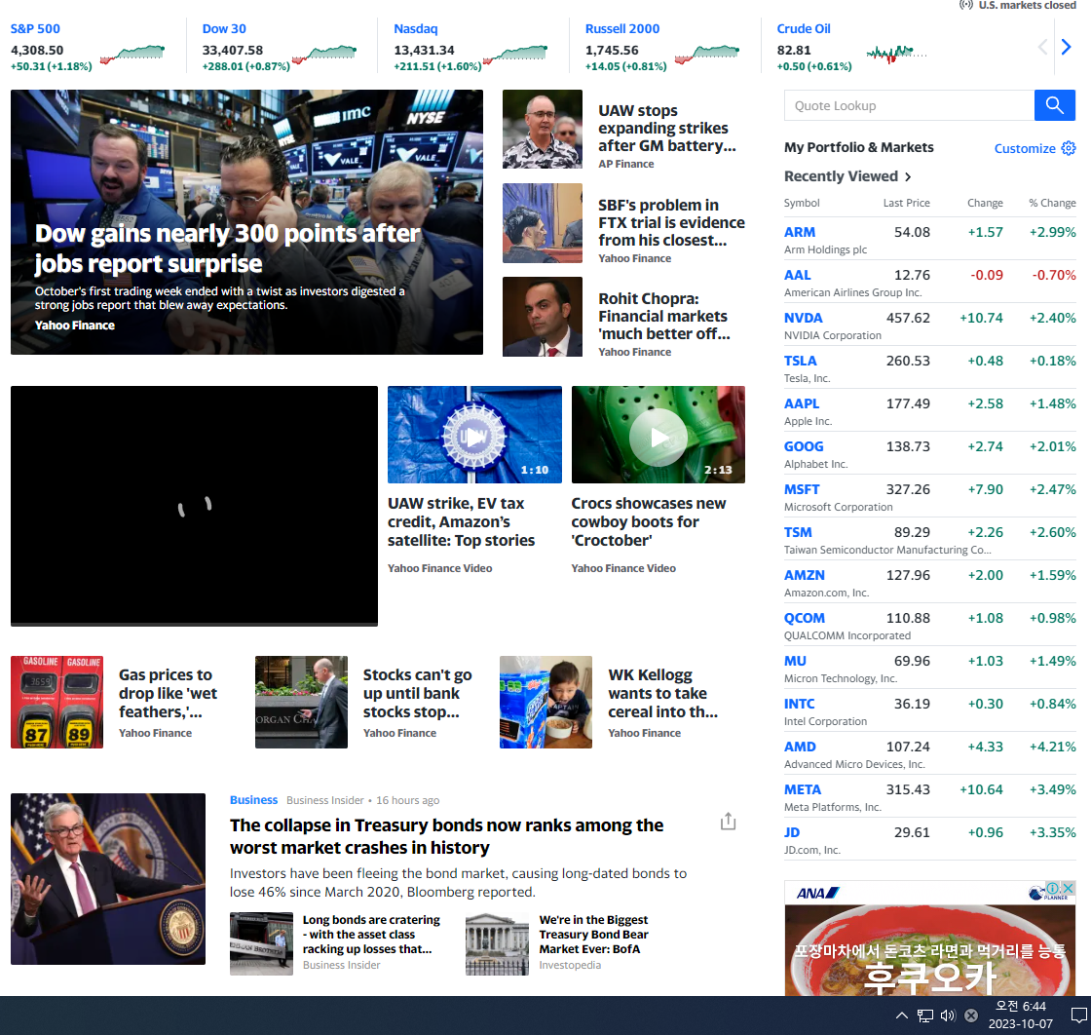1091x1035 pixels.
Task: View the S&P 500 mini chart
Action: pos(132,54)
